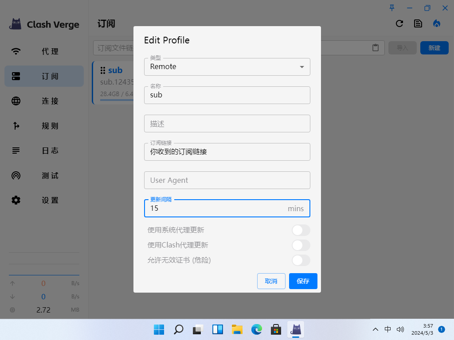454x340 pixels.
Task: Turn on 允许无效证书 (危险) switch
Action: 301,260
